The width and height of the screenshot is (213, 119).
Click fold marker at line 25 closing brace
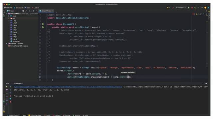[x=47, y=80]
